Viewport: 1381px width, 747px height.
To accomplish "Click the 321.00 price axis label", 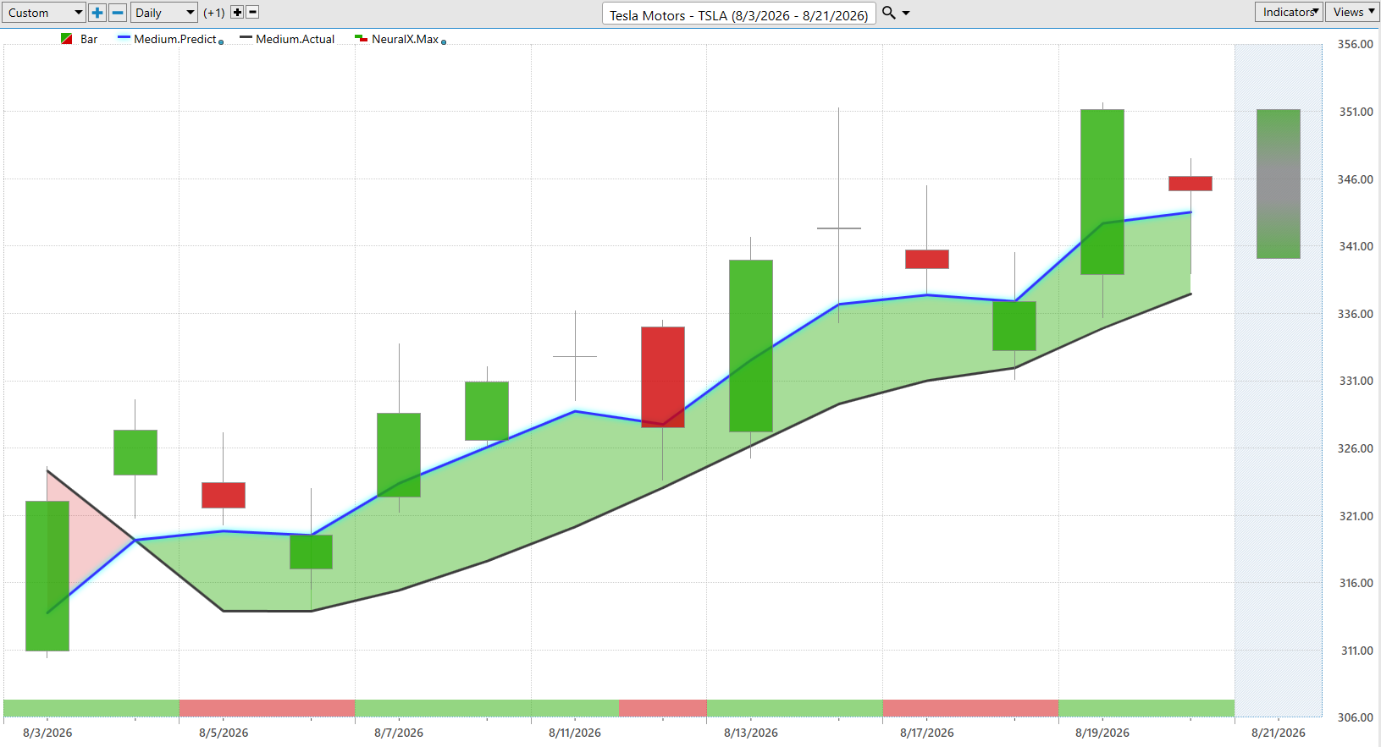I will 1356,516.
